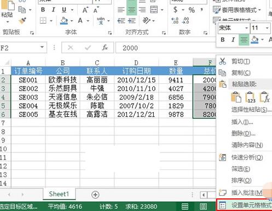Open the number group dialog launcher
This screenshot has height=211, width=272.
pyautogui.click(x=205, y=33)
